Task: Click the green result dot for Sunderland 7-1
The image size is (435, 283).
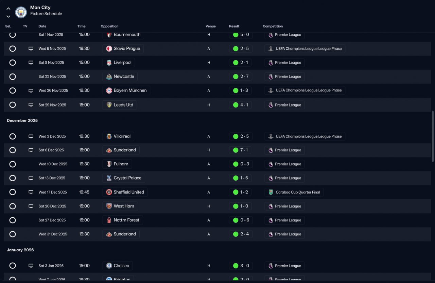Action: [x=236, y=150]
